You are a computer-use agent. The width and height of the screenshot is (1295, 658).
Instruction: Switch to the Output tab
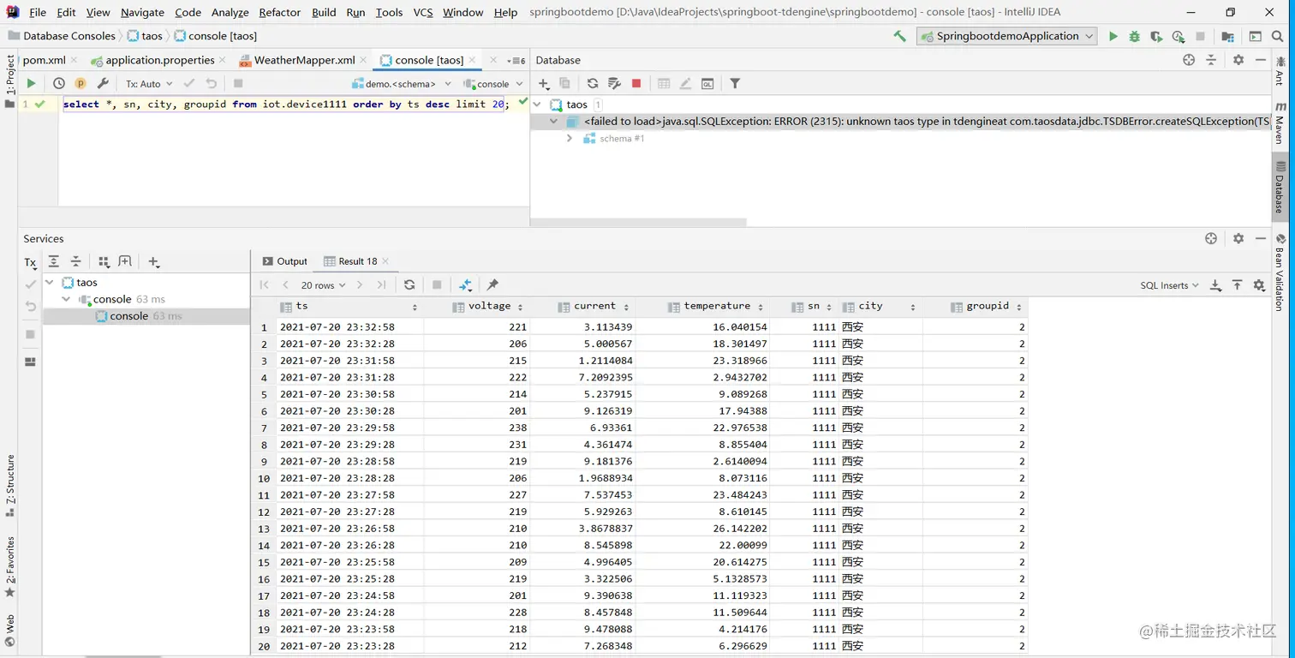click(x=284, y=261)
